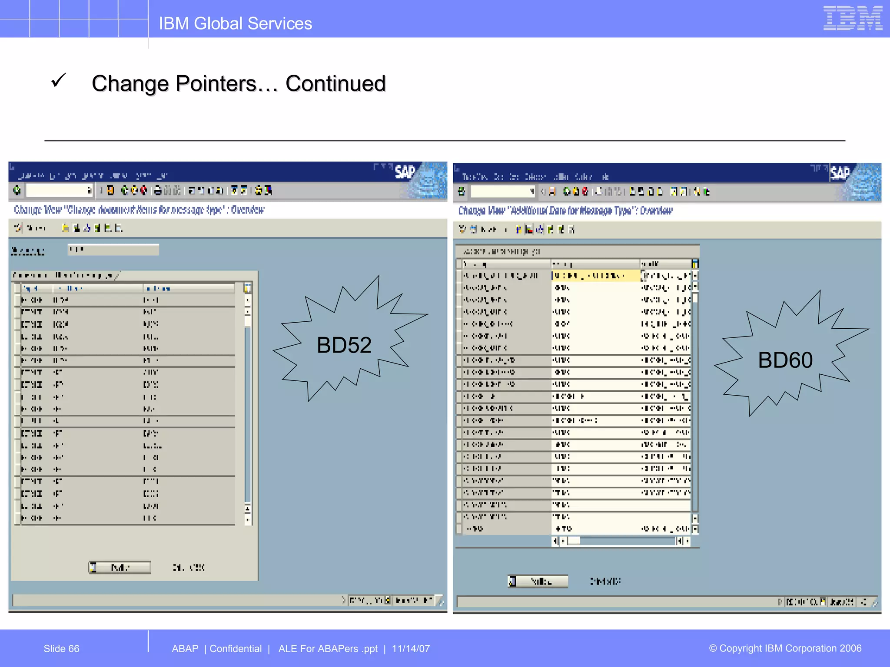Open the last menu bar item in BD60 window
The height and width of the screenshot is (667, 890).
605,177
